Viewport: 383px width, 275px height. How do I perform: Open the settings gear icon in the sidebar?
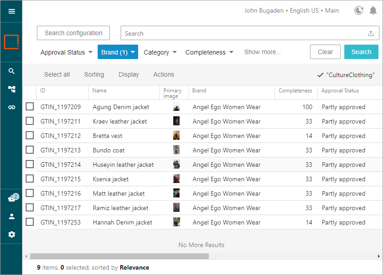(12, 234)
